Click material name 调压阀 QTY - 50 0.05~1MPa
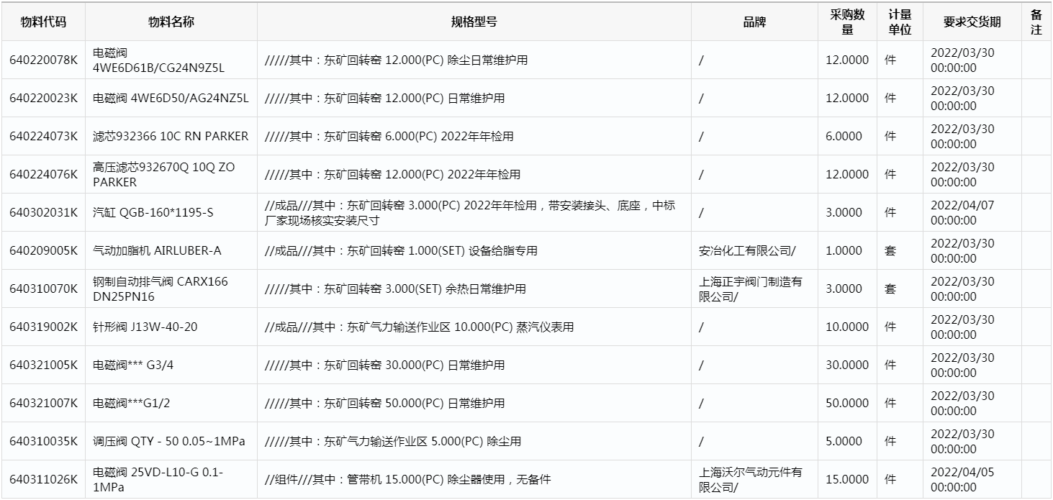 (169, 442)
